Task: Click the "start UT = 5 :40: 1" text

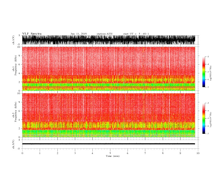Action: (x=136, y=34)
